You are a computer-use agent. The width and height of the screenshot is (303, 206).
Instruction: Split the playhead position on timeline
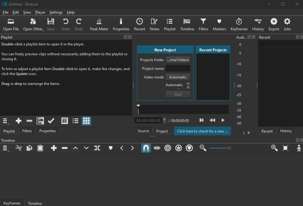(x=97, y=148)
